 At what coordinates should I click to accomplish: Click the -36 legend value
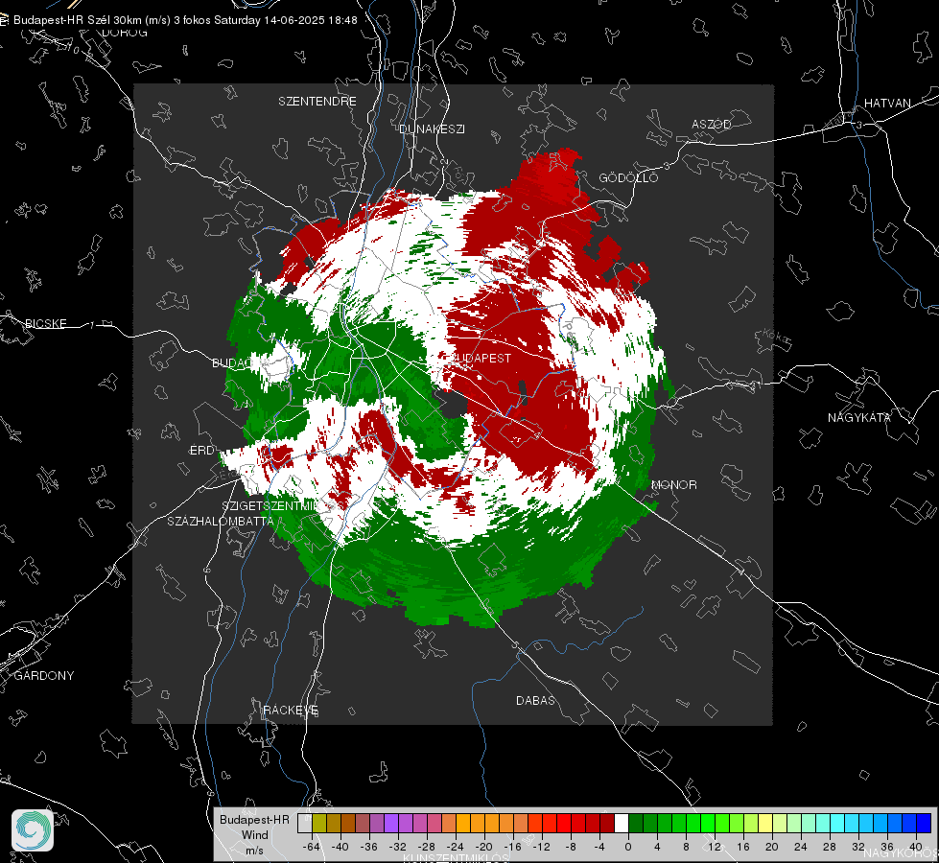point(369,847)
